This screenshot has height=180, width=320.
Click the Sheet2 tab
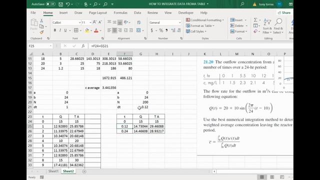tap(68, 171)
